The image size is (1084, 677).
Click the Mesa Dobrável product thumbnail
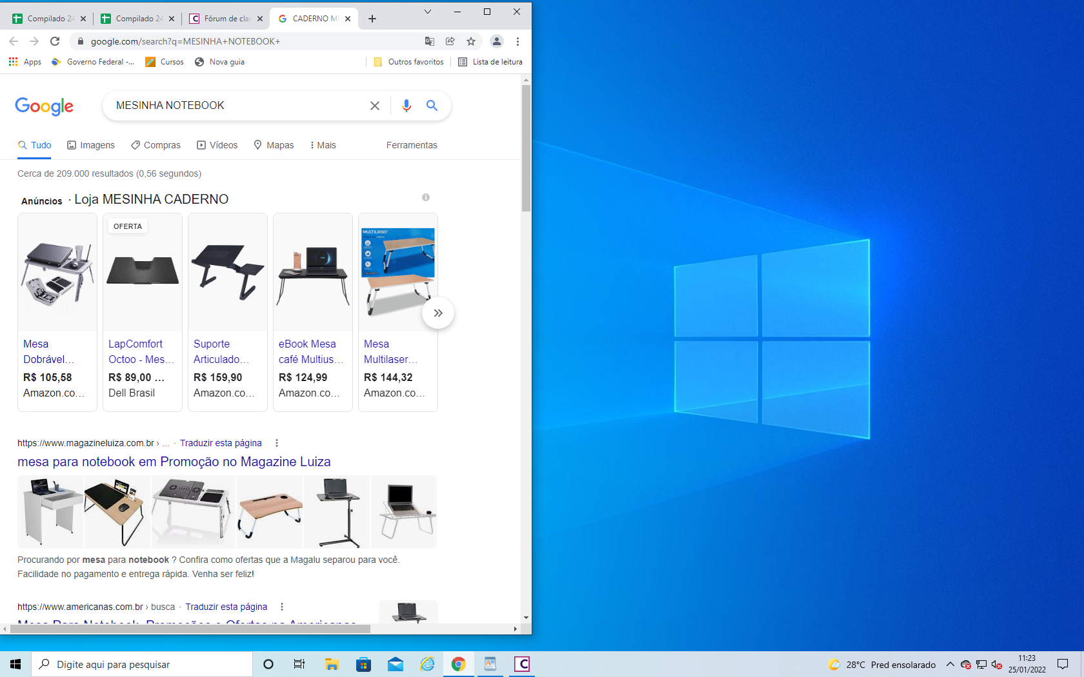pyautogui.click(x=57, y=272)
